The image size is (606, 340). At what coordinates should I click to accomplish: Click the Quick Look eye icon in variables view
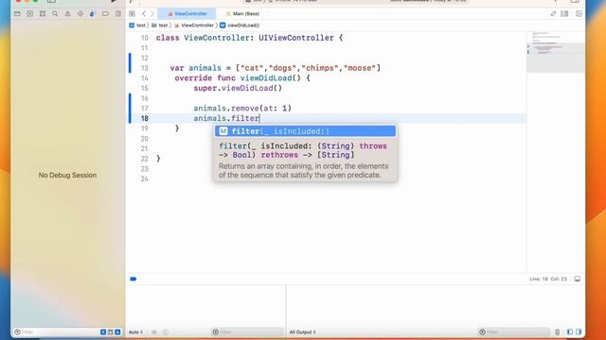153,331
